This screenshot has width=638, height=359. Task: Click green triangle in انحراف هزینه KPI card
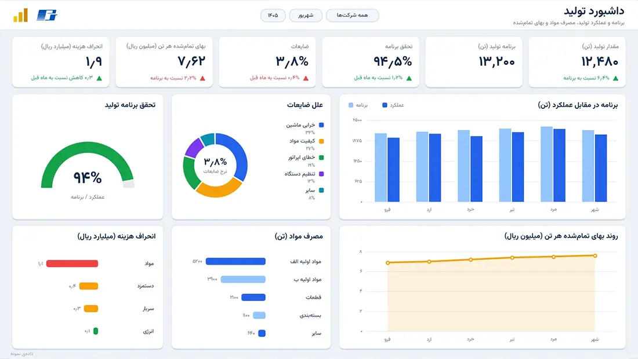click(99, 78)
